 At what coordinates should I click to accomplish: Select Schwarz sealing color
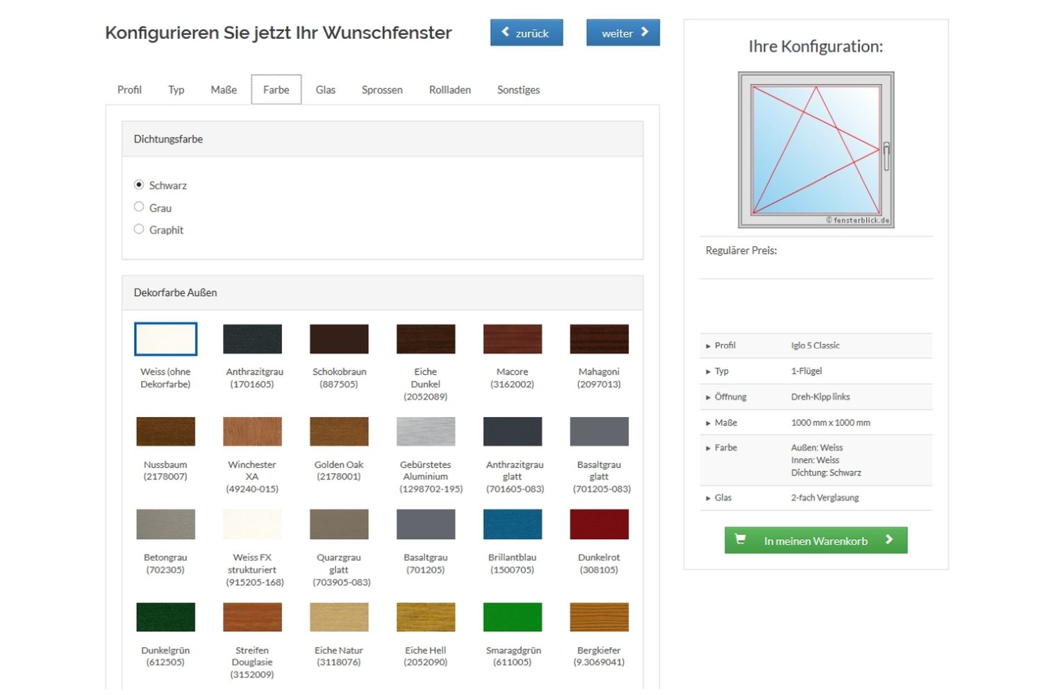[x=139, y=185]
